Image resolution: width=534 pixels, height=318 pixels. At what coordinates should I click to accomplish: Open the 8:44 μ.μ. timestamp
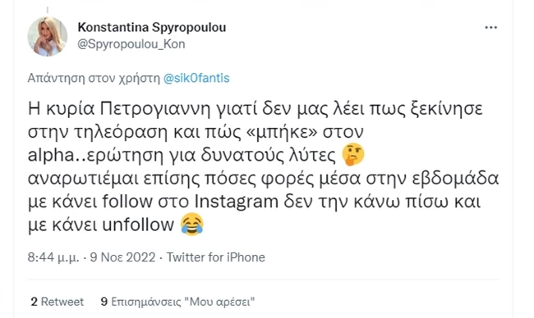(53, 257)
